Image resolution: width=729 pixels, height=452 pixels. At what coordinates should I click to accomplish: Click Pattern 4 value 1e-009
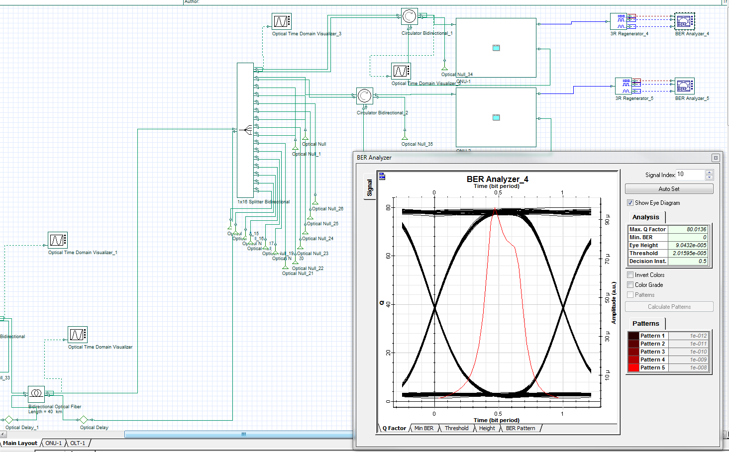coord(687,360)
